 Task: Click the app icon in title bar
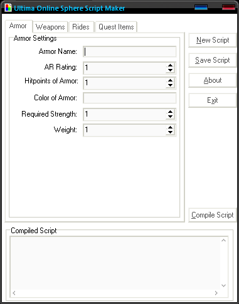8,8
